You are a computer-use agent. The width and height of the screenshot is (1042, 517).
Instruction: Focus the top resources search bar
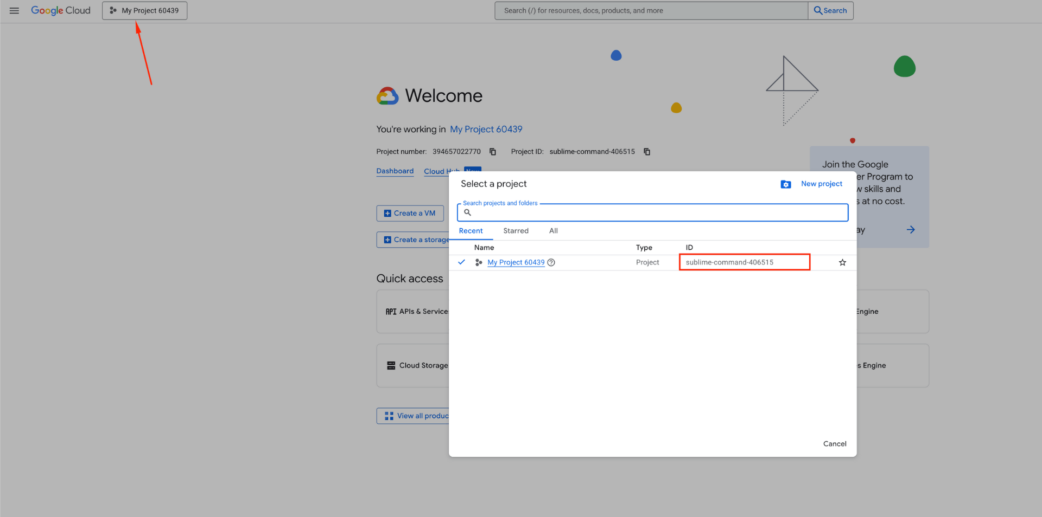651,10
